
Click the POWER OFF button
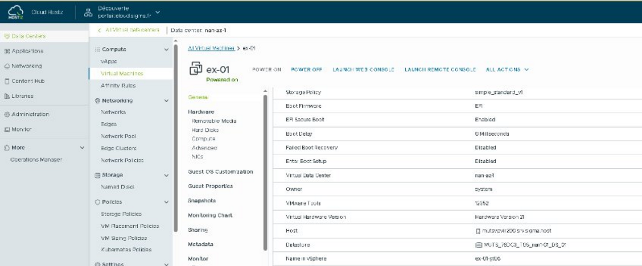pyautogui.click(x=307, y=70)
